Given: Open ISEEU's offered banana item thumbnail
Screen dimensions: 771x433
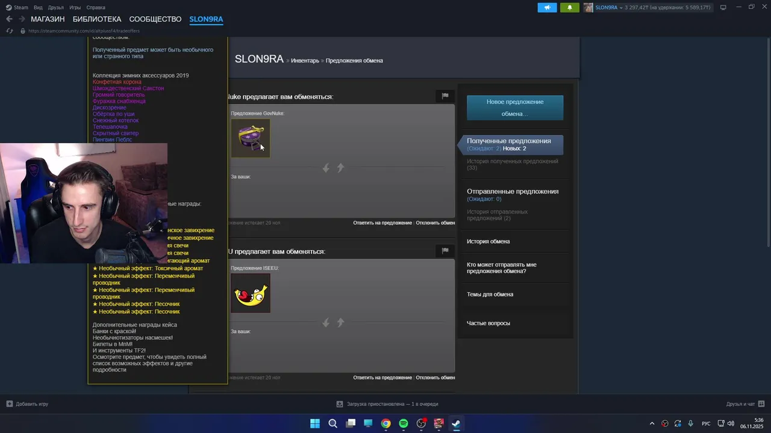Looking at the screenshot, I should (251, 293).
